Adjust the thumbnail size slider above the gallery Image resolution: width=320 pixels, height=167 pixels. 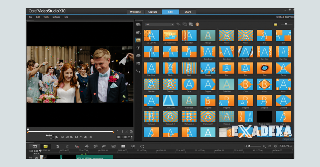pyautogui.click(x=286, y=24)
